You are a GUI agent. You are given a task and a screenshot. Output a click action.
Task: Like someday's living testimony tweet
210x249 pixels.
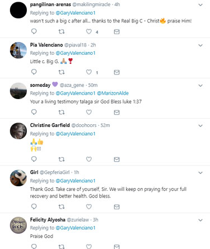click(x=89, y=112)
